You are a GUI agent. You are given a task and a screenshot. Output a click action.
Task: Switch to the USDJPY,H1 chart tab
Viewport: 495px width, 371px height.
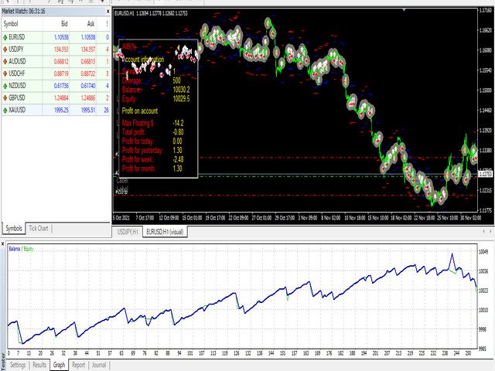click(x=127, y=231)
